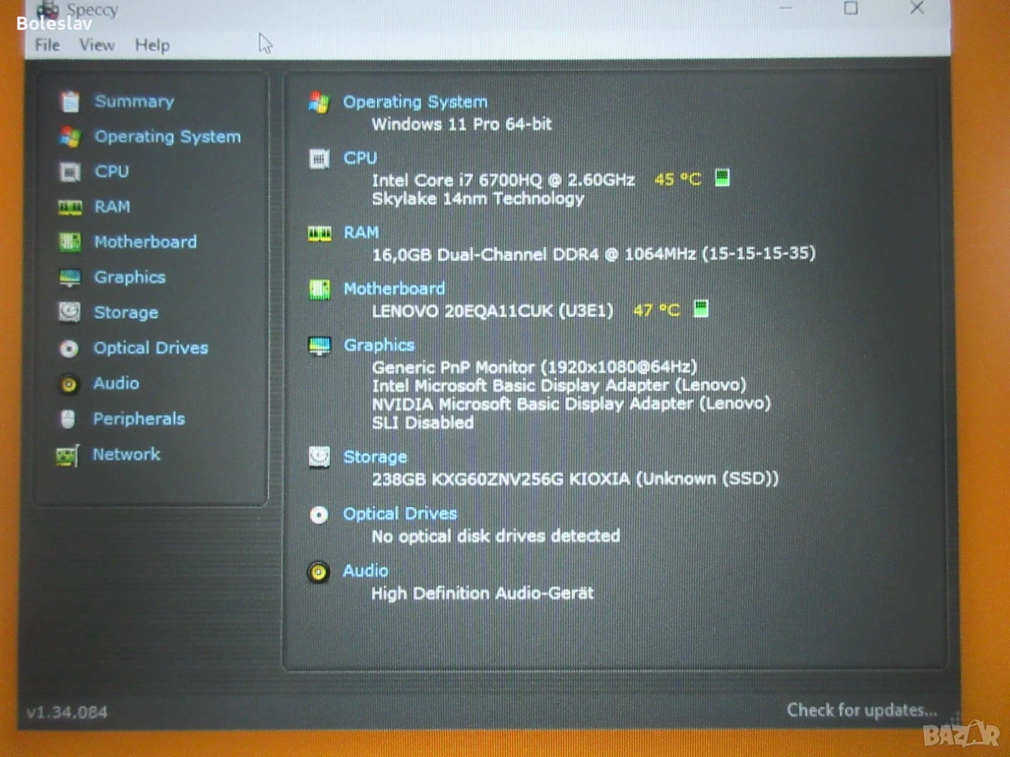Screen dimensions: 1010x757
Task: Open Motherboard details from sidebar
Action: [x=145, y=242]
